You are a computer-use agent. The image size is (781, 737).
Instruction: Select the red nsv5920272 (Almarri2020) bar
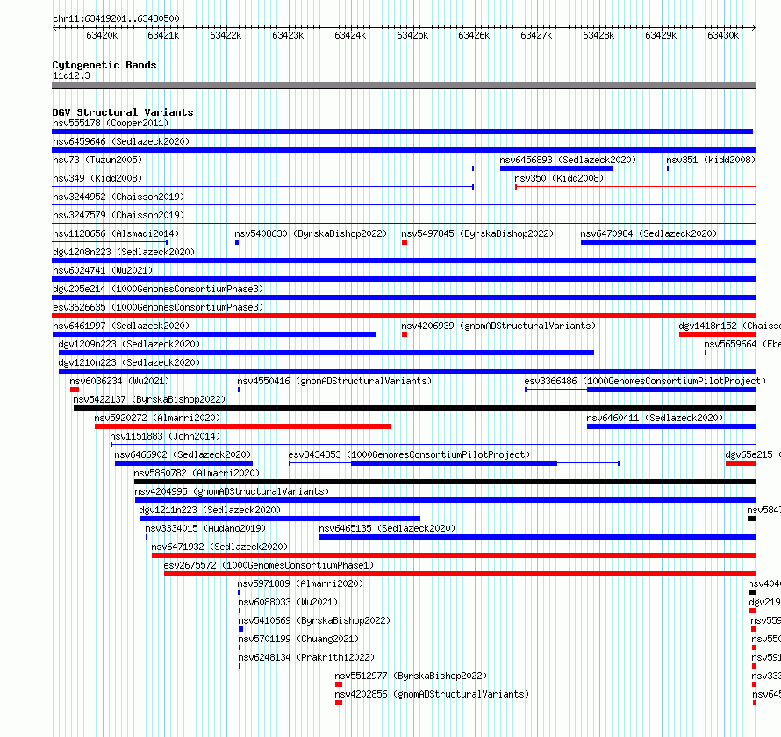point(243,426)
